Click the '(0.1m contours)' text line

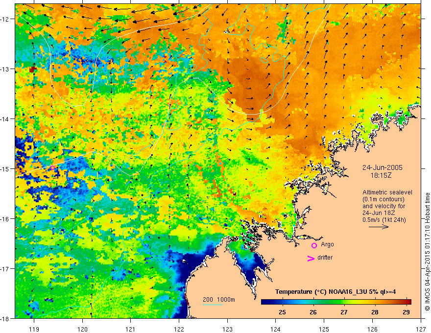click(x=383, y=199)
